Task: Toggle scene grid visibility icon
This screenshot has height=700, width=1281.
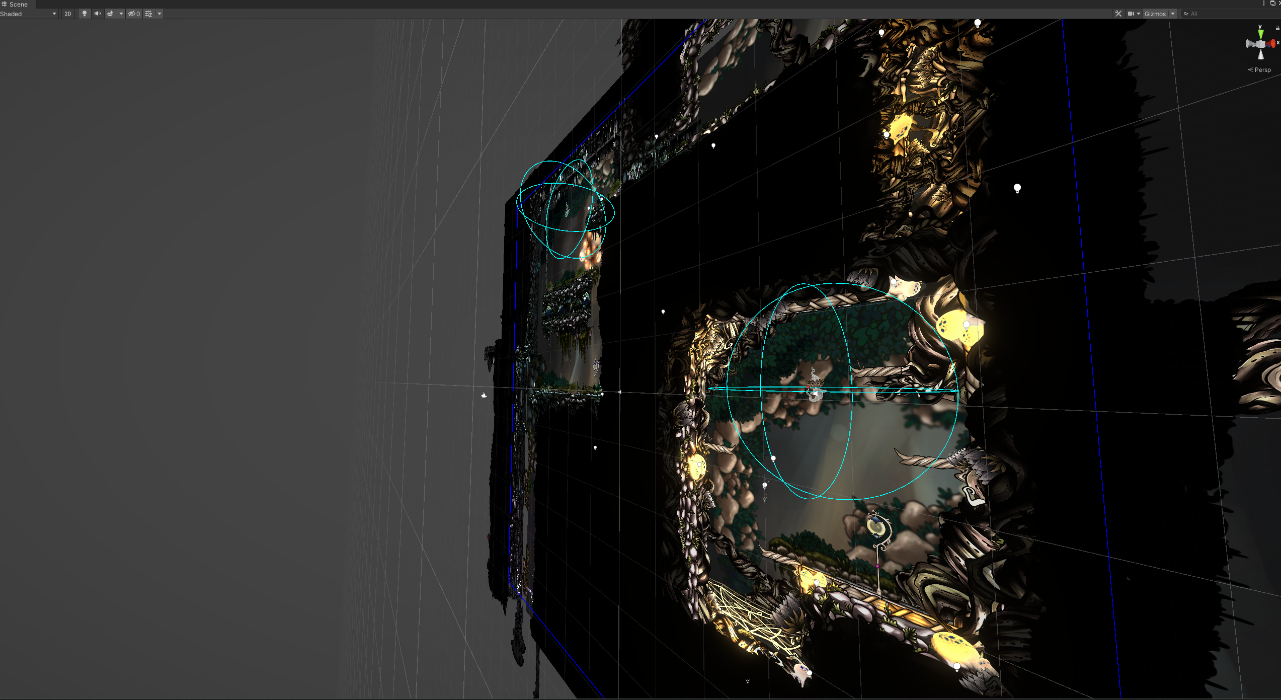Action: click(x=148, y=14)
